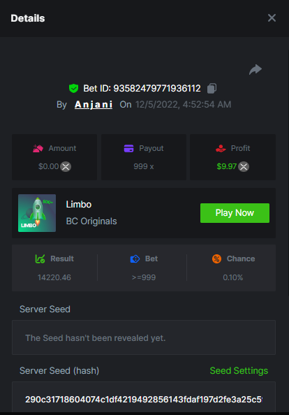Click the Play Now button
The image size is (289, 415).
click(x=235, y=213)
